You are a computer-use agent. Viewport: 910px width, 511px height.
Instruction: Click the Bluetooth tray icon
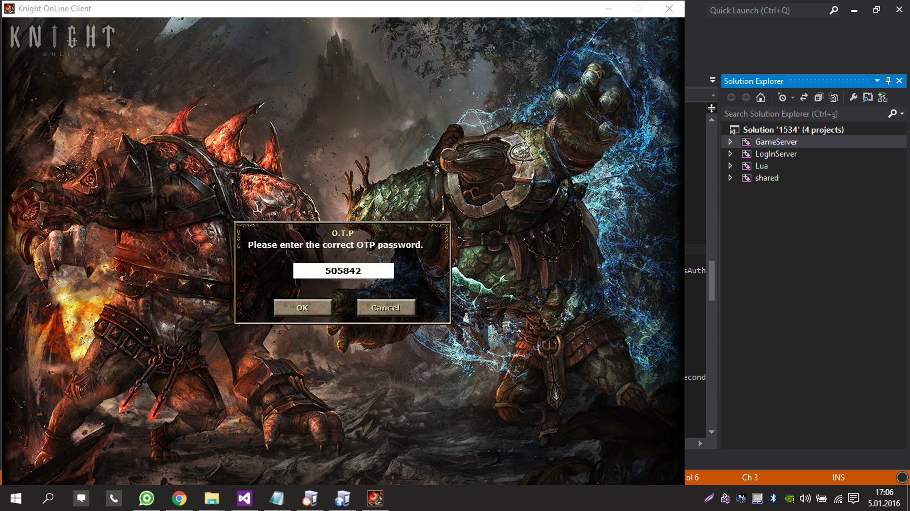coord(773,498)
